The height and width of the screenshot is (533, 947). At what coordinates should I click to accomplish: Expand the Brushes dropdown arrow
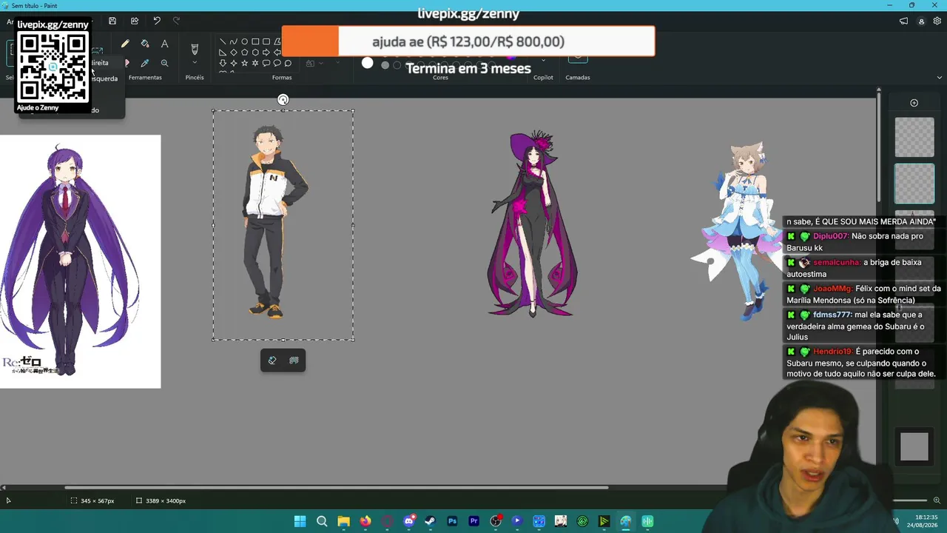195,63
